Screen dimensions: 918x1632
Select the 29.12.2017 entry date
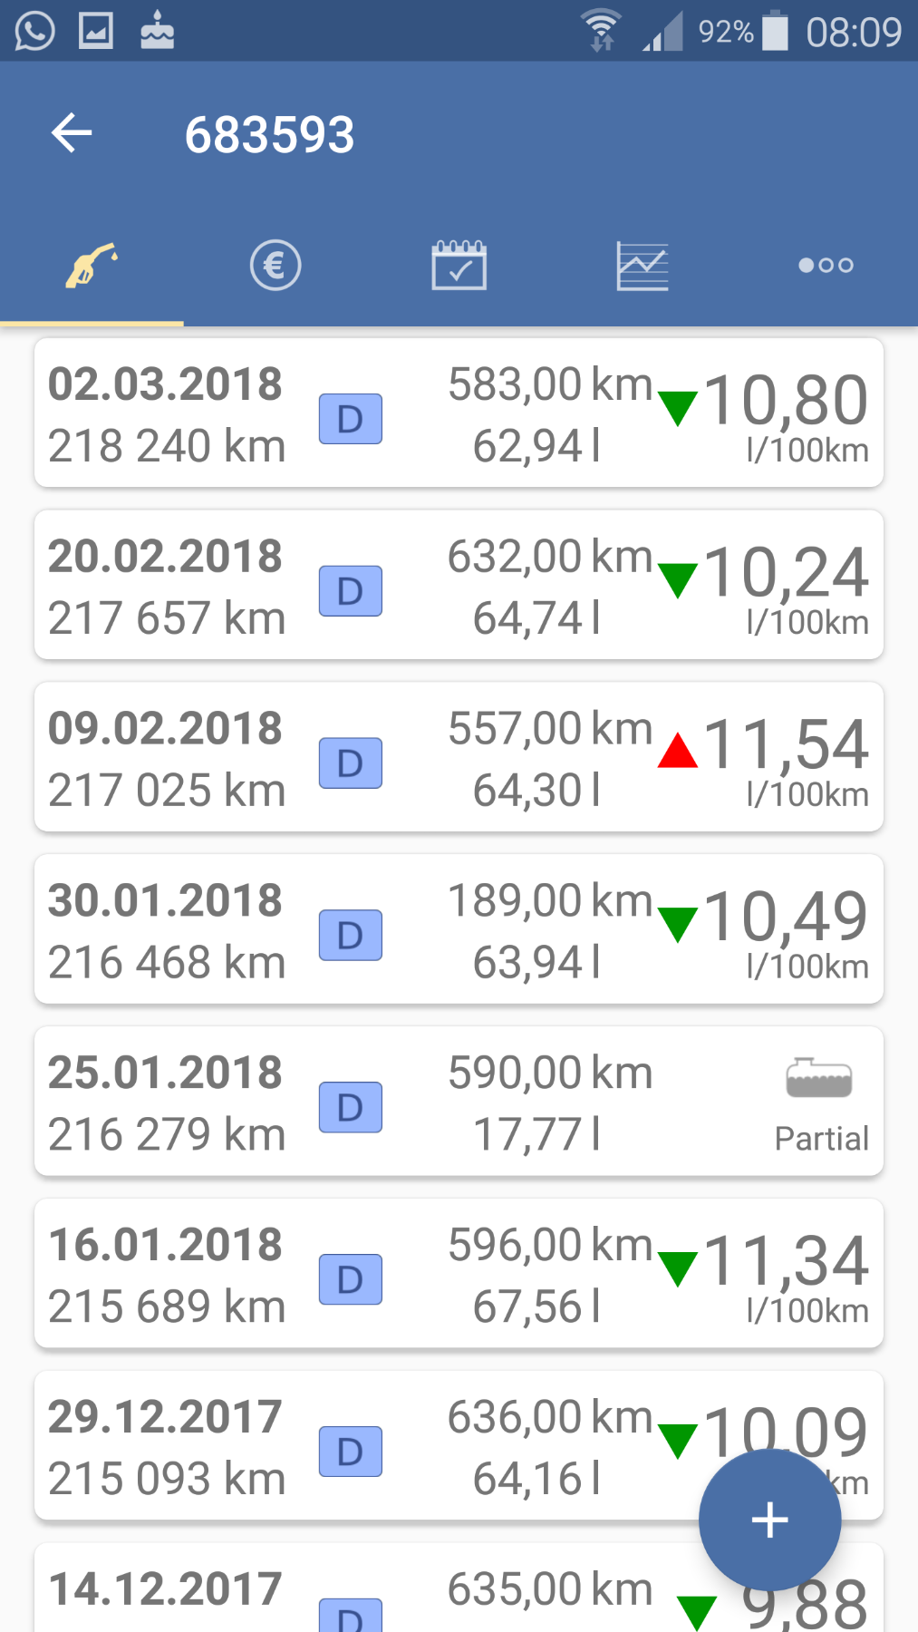tap(165, 1417)
